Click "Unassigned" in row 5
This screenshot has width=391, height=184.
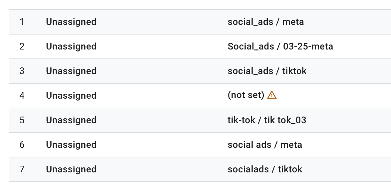point(71,120)
